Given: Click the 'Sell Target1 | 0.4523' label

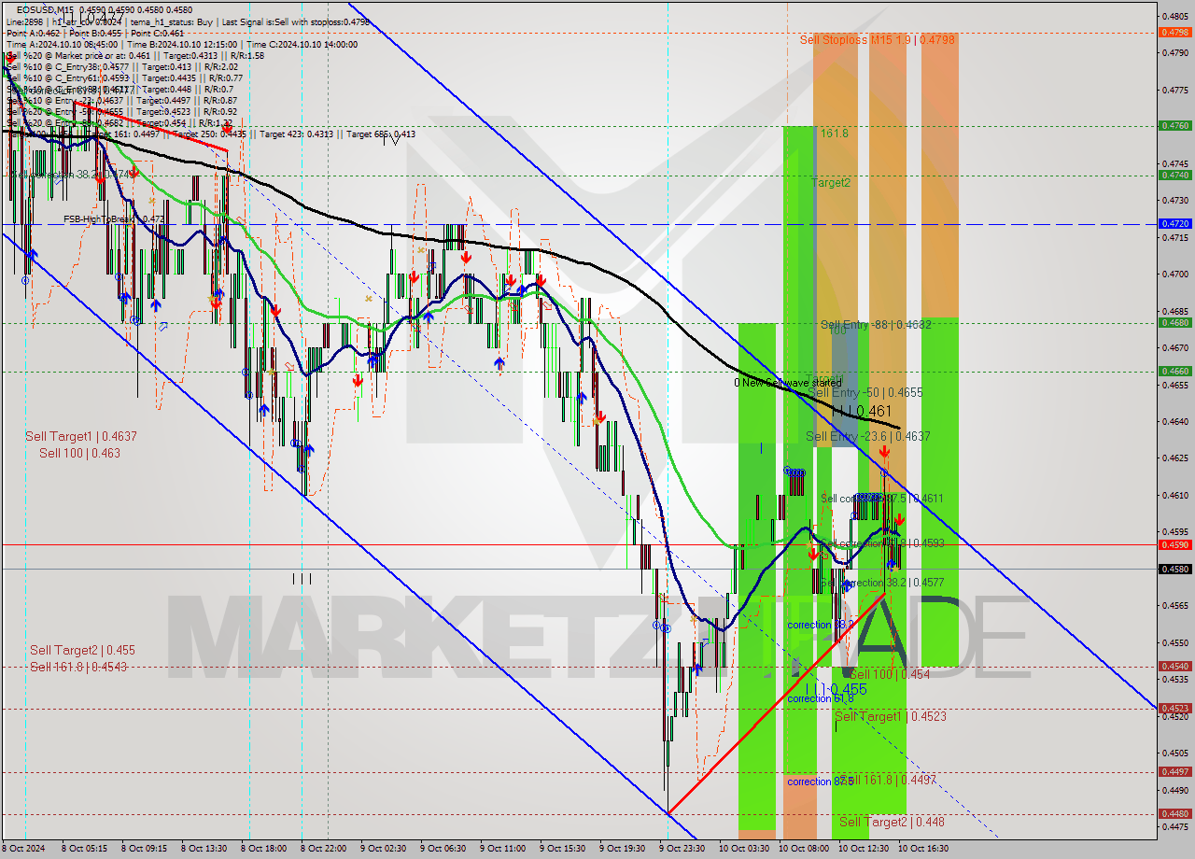Looking at the screenshot, I should click(x=891, y=716).
